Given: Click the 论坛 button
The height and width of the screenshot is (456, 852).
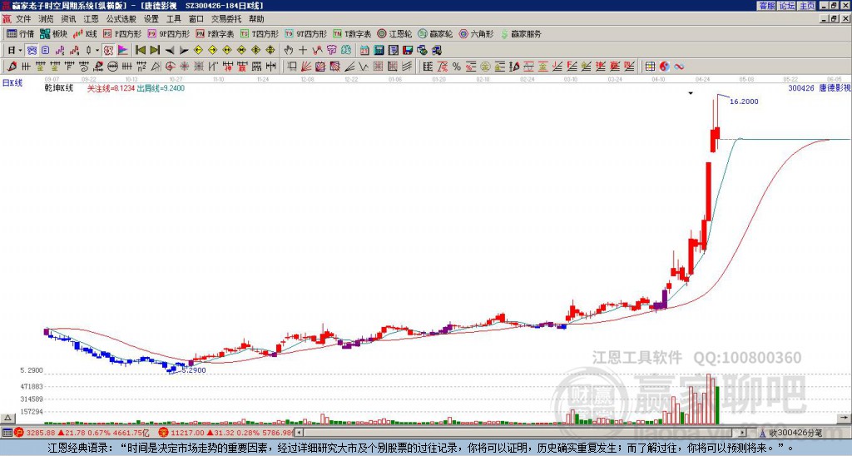Looking at the screenshot, I should pos(787,6).
